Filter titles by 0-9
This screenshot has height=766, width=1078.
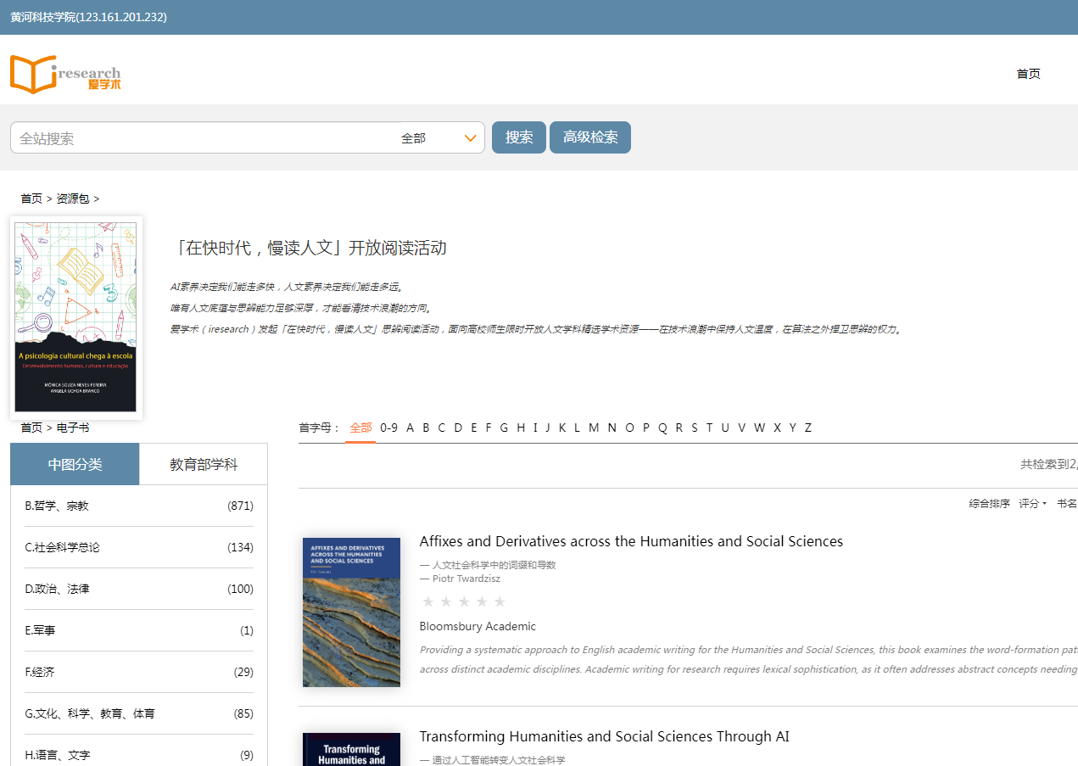[388, 428]
